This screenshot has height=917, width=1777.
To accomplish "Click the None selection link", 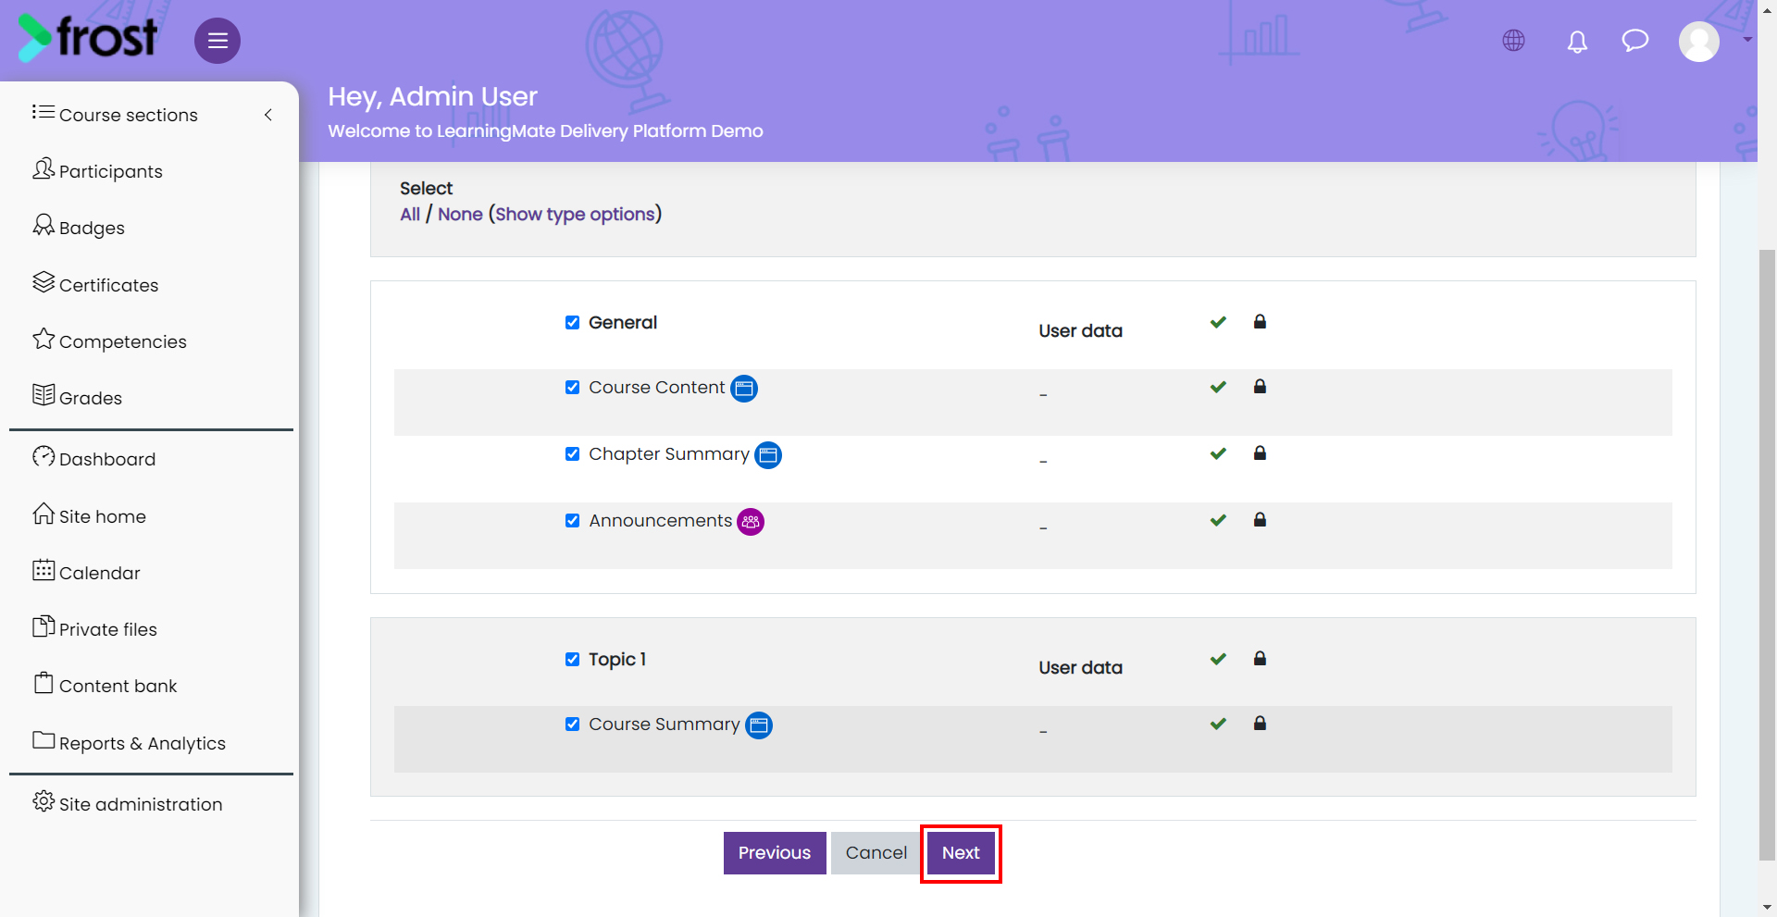I will tap(460, 215).
